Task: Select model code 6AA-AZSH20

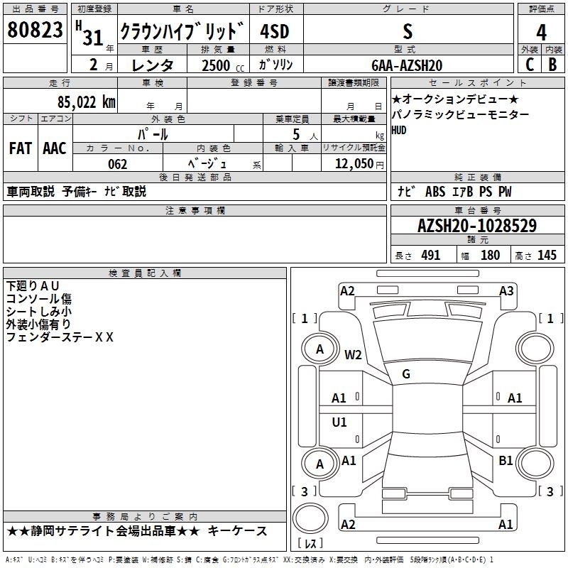Action: (x=407, y=65)
